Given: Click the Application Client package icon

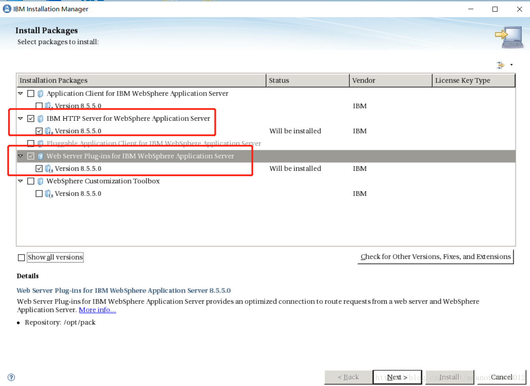Looking at the screenshot, I should pyautogui.click(x=40, y=93).
